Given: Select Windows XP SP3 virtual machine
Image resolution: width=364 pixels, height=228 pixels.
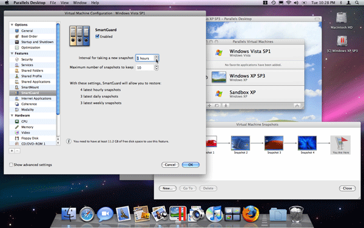Looking at the screenshot, I should 255,77.
